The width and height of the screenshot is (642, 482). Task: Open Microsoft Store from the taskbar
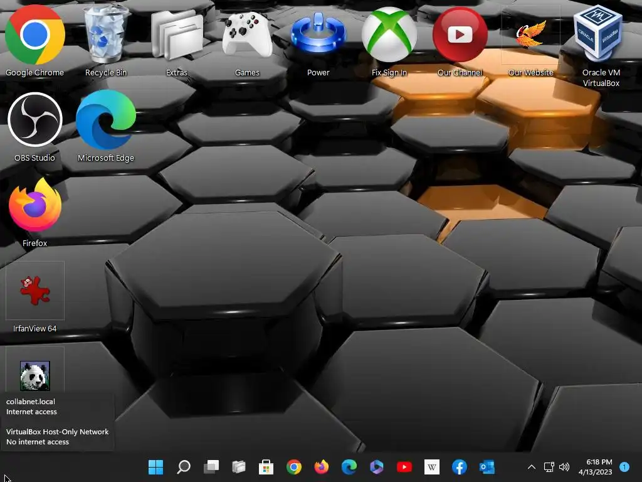pyautogui.click(x=266, y=467)
